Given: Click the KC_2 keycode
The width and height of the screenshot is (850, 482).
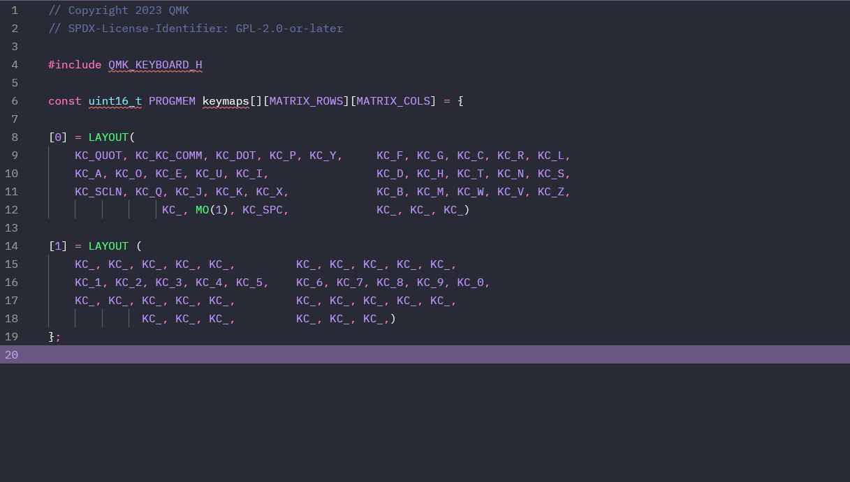Looking at the screenshot, I should [x=129, y=283].
